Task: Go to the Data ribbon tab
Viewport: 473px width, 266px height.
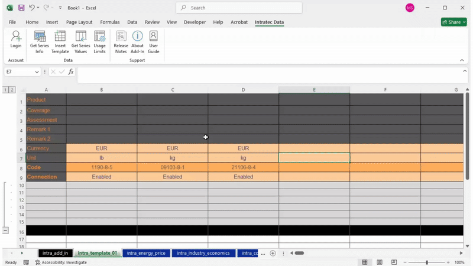Action: point(132,22)
